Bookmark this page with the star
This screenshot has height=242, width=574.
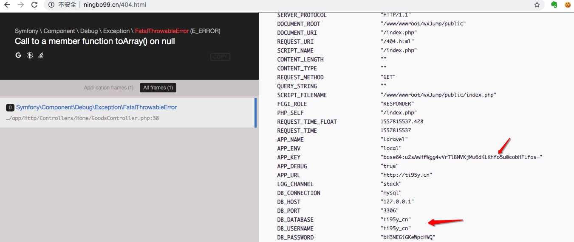[x=537, y=5]
